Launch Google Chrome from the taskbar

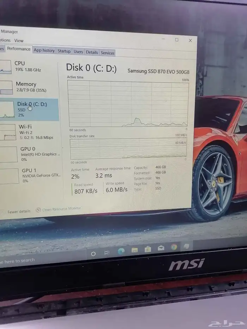174,247
